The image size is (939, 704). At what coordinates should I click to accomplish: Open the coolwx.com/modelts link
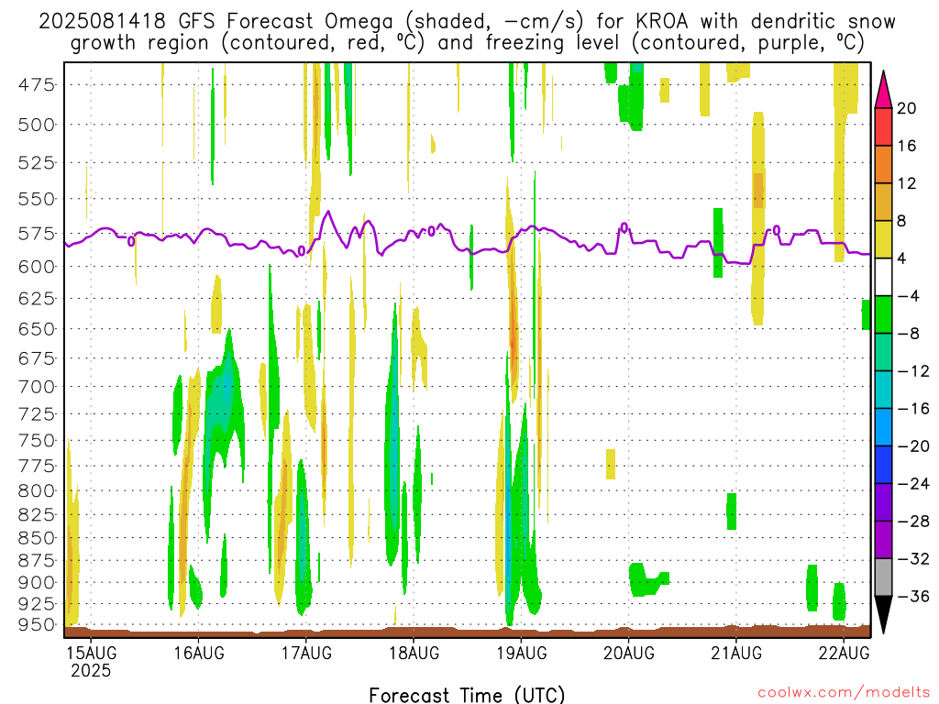(844, 693)
